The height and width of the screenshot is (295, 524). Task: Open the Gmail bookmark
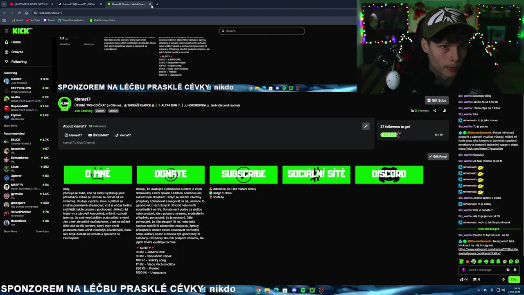coord(17,20)
